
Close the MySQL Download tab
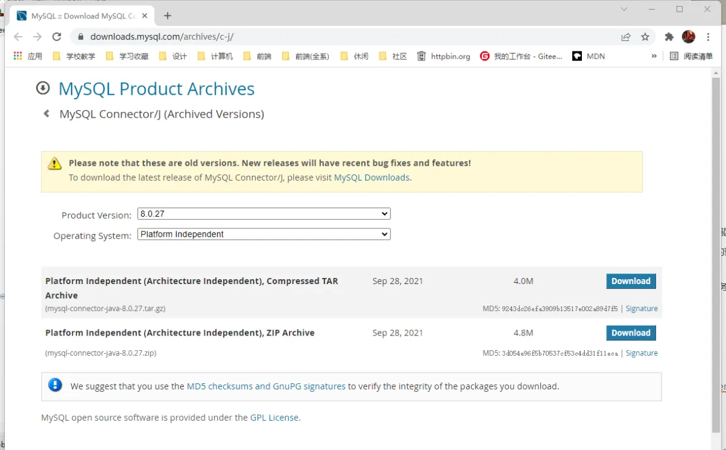[145, 16]
